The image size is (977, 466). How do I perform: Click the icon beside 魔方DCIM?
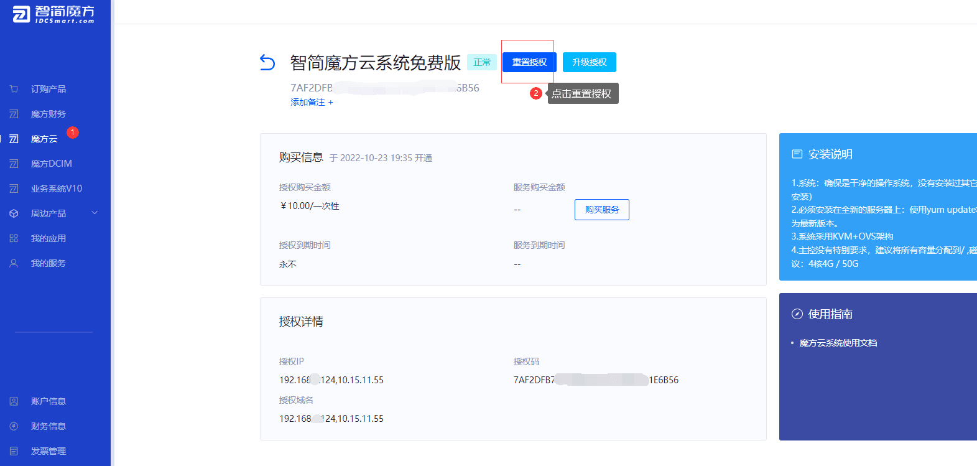point(14,164)
